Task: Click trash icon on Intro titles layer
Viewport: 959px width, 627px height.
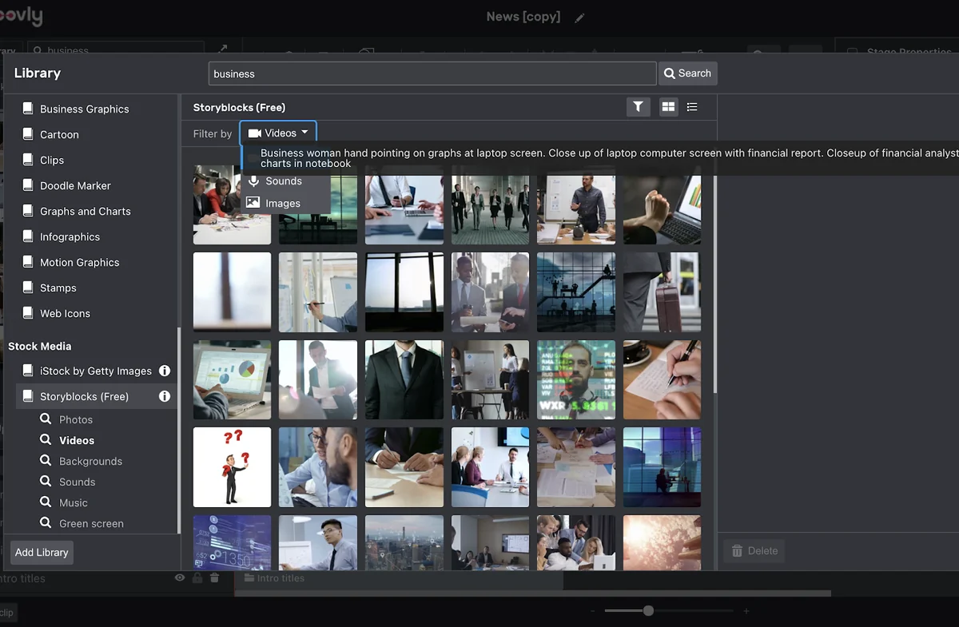Action: click(214, 577)
